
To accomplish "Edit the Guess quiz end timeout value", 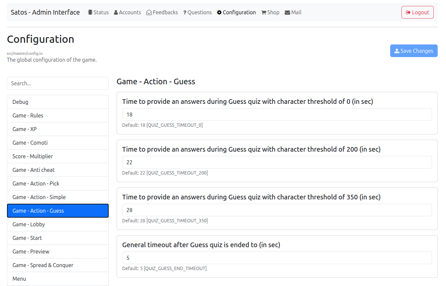I will (277, 258).
